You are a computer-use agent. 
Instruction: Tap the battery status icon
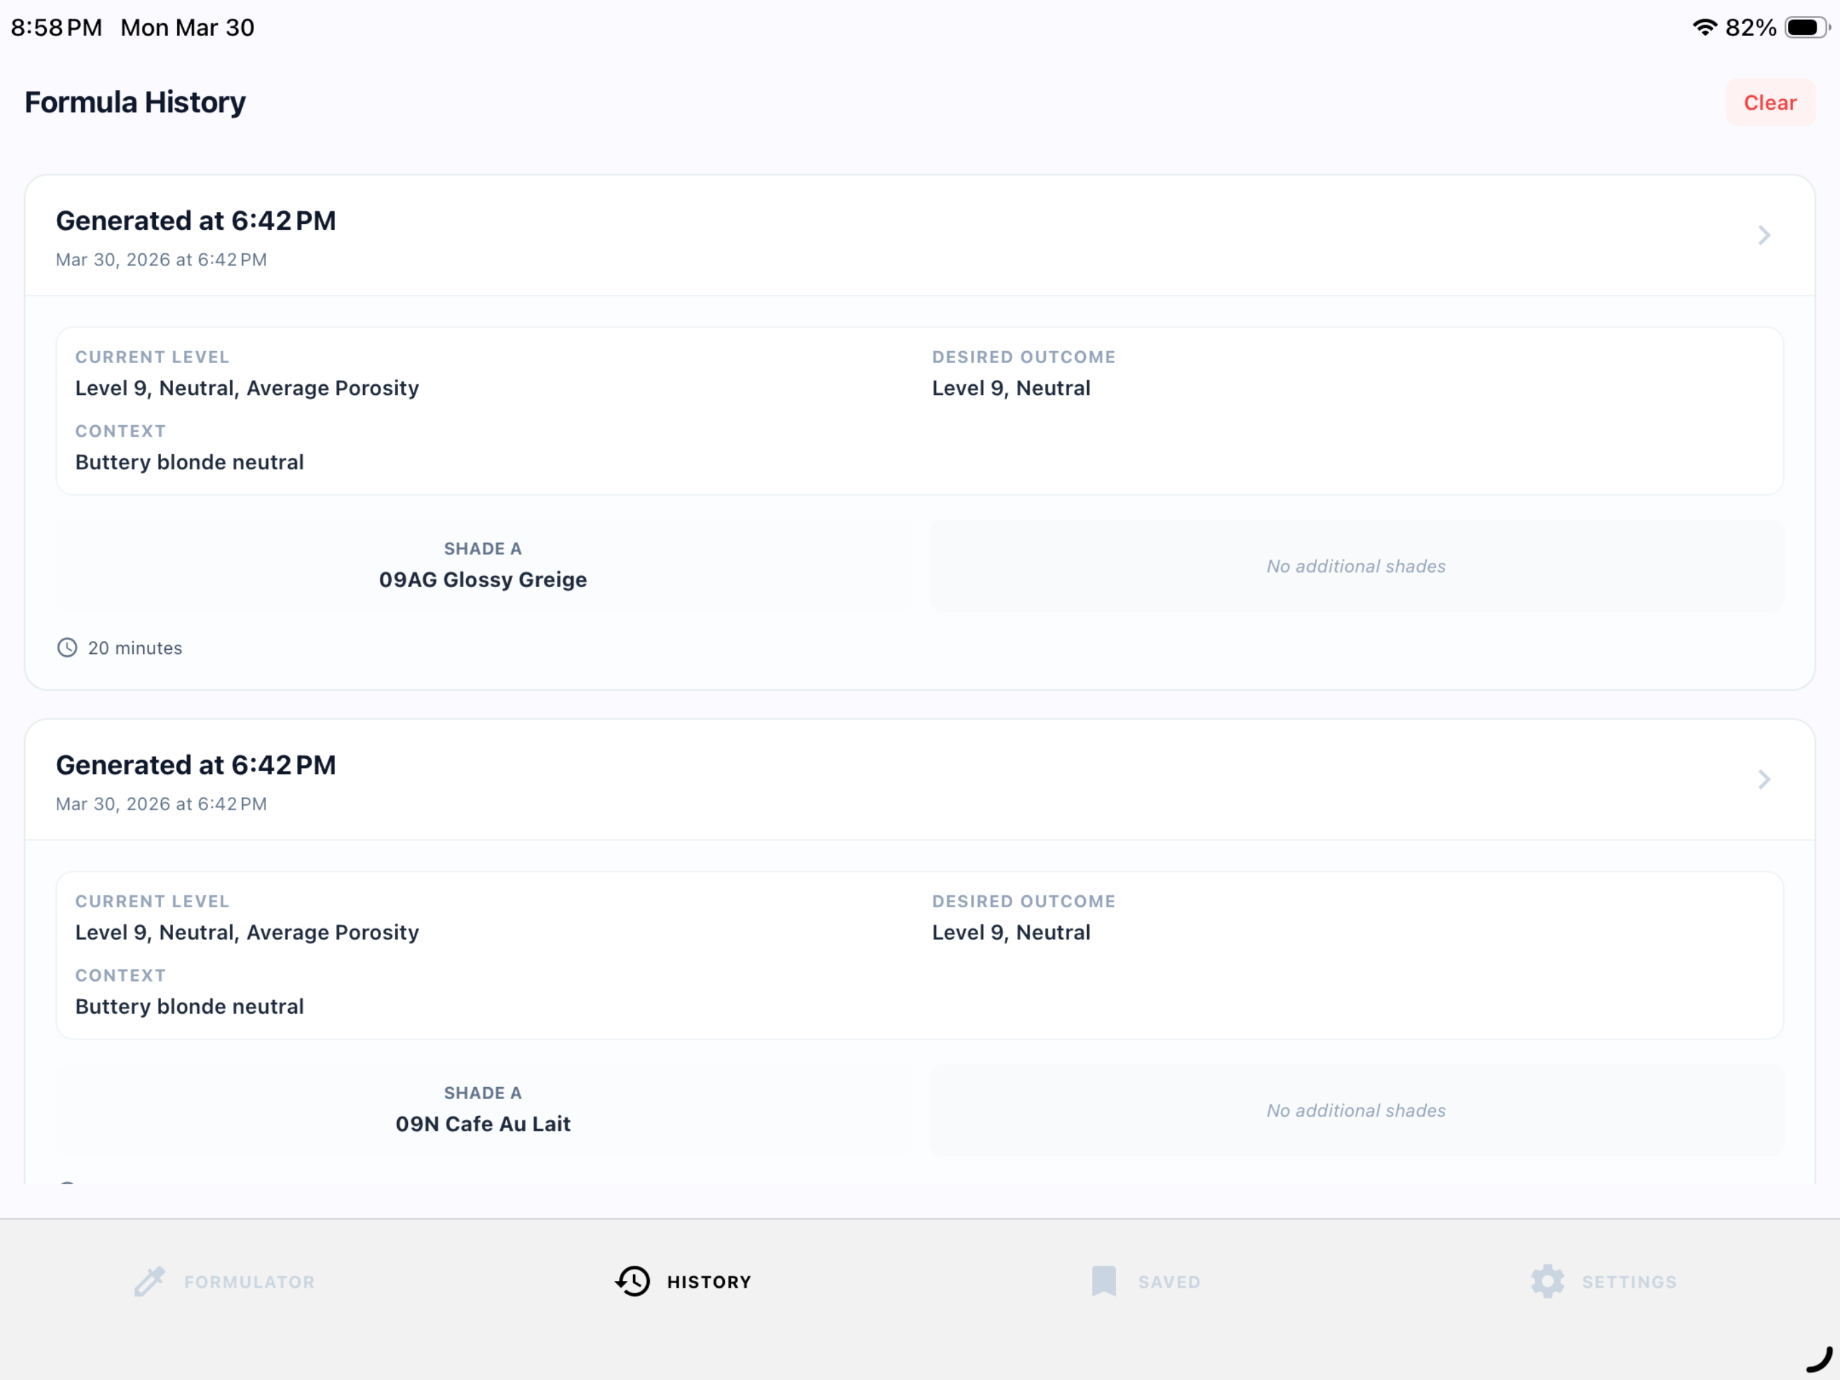tap(1807, 27)
